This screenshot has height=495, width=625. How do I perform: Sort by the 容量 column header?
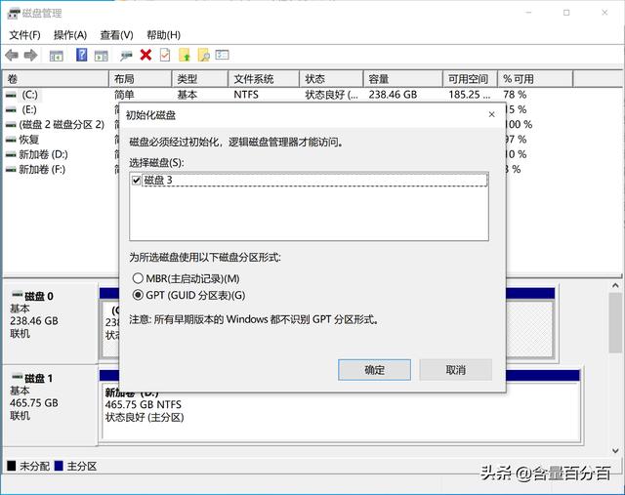[403, 79]
